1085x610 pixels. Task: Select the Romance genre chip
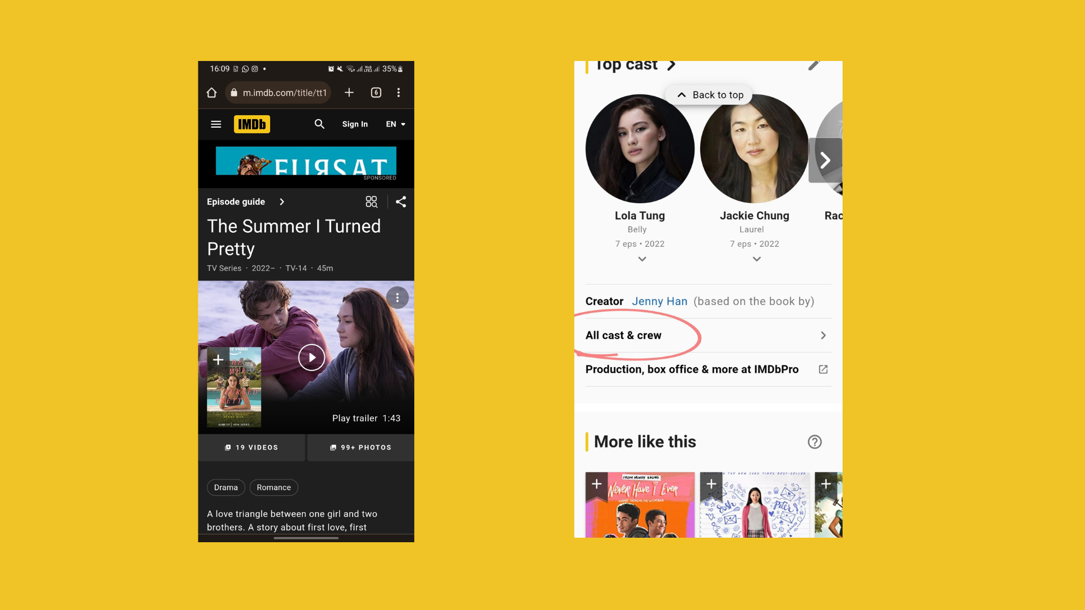(x=274, y=487)
